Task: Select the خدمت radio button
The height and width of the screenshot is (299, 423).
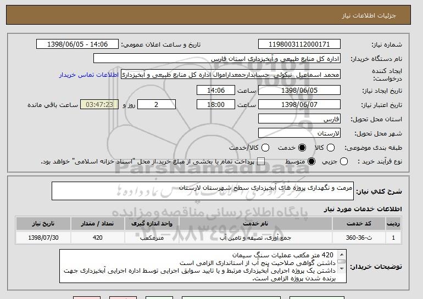Action: coord(302,148)
